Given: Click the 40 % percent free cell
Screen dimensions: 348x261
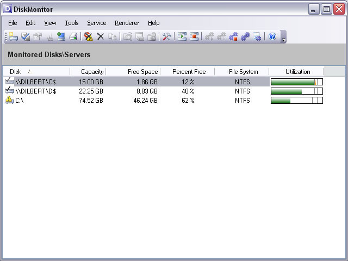Looking at the screenshot, I should [188, 91].
